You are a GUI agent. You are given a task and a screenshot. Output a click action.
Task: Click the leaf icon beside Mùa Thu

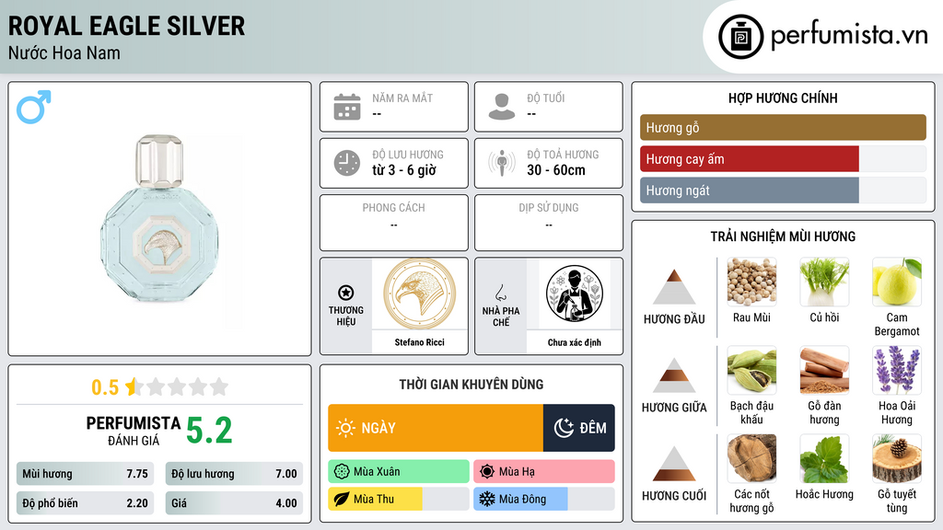(341, 499)
